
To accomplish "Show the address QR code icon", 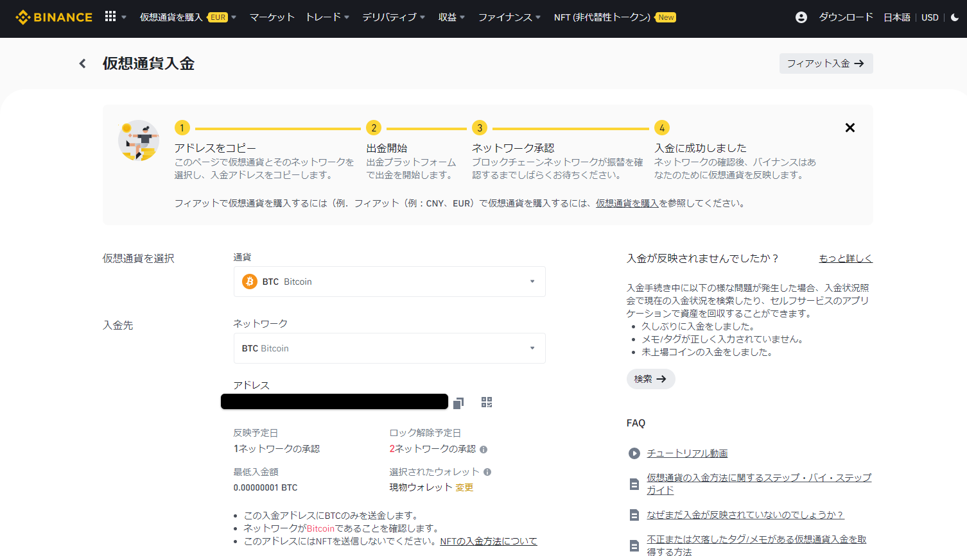I will point(487,402).
